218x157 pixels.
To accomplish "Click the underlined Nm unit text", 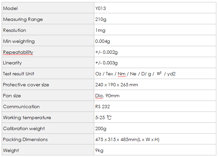I will point(122,74).
